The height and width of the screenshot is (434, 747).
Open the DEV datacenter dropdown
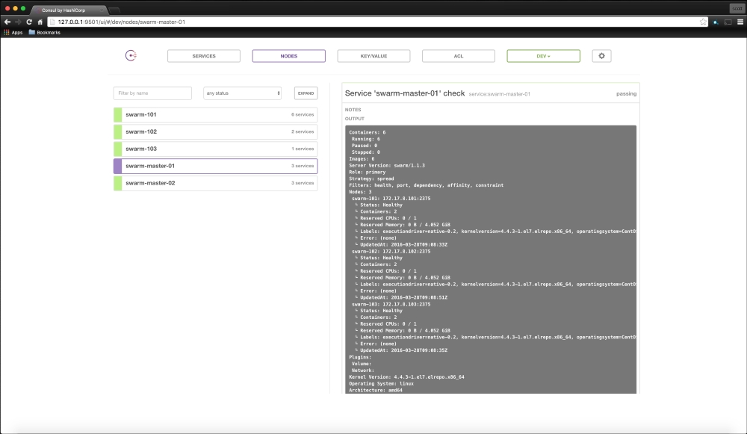543,56
